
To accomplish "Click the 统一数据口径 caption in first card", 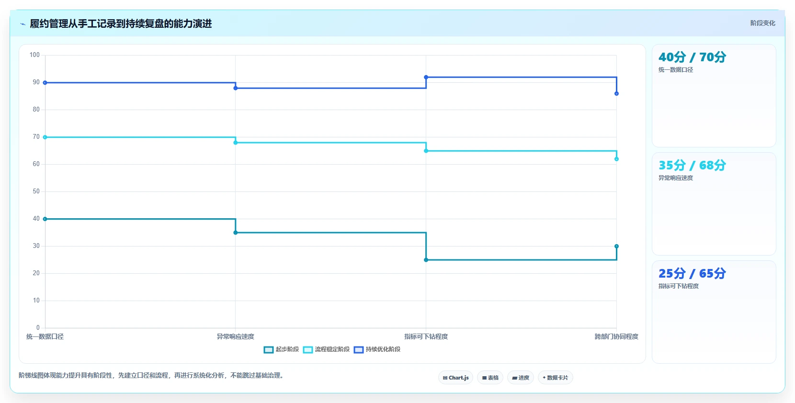I will coord(676,70).
